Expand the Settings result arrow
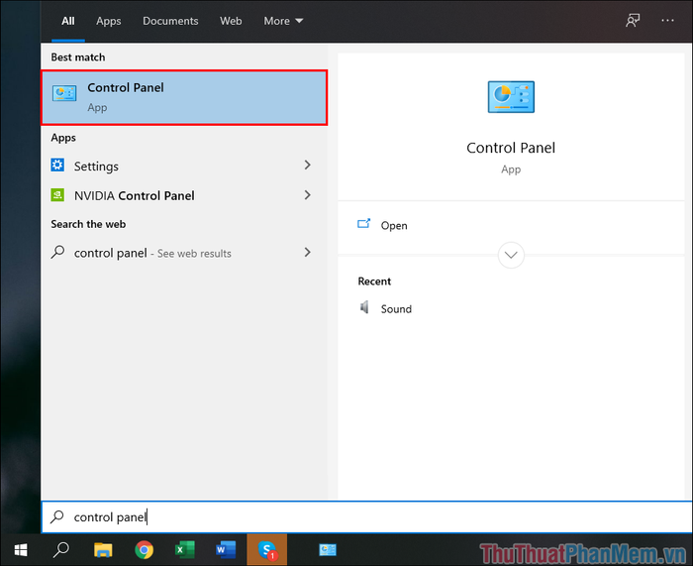 (308, 166)
